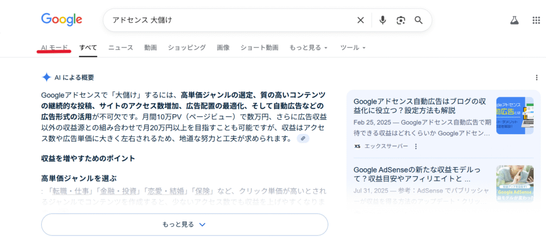Viewport: 546px width, 240px height.
Task: Expand the もっと見る search filter dropdown
Action: 308,47
